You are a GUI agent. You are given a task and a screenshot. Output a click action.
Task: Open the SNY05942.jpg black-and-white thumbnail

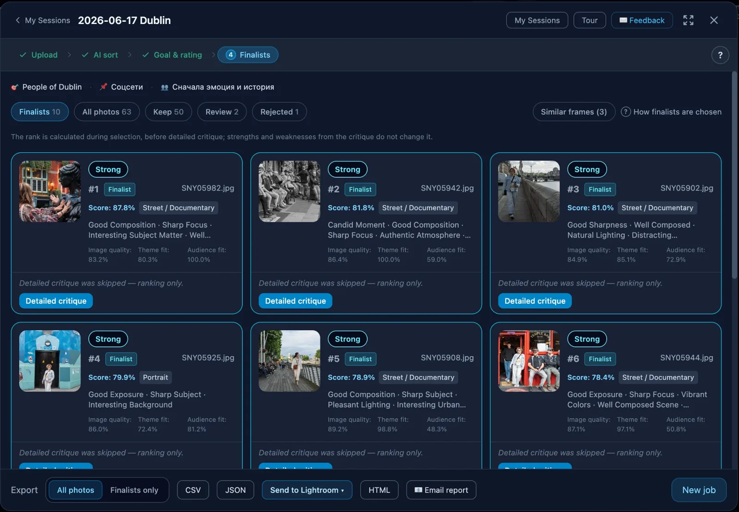click(290, 191)
